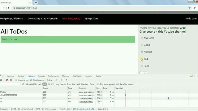The height and width of the screenshot is (111, 198).
Task: Toggle the network filter funnel icon
Action: 7,80
